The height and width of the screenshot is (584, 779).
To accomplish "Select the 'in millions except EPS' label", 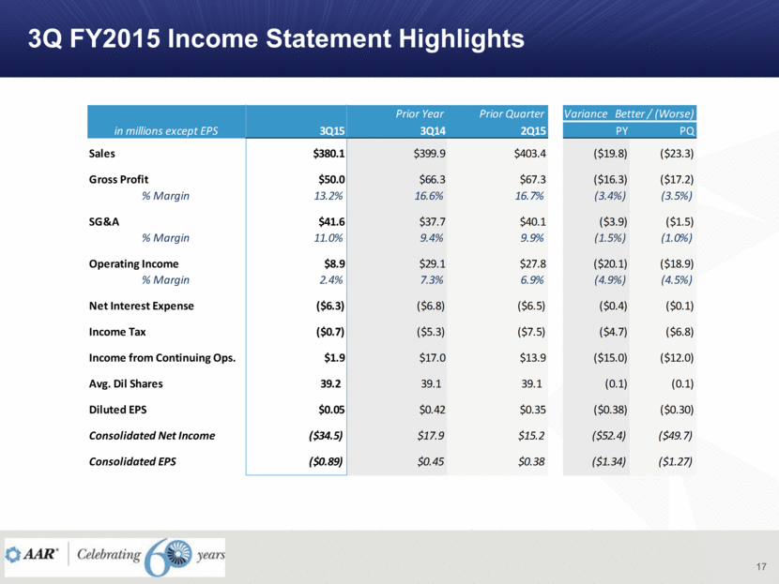I will point(165,131).
